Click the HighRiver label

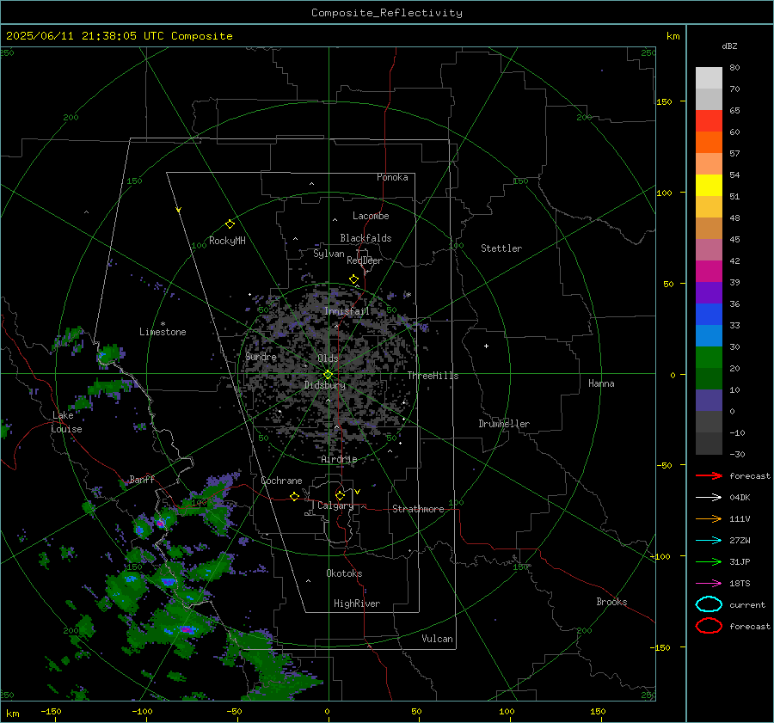point(357,604)
